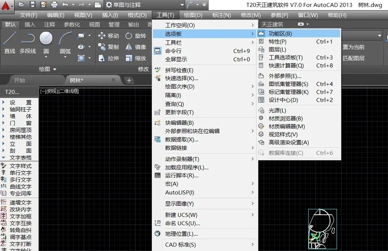Click the 匹配图层 button
This screenshot has height=251, width=388.
tap(353, 58)
